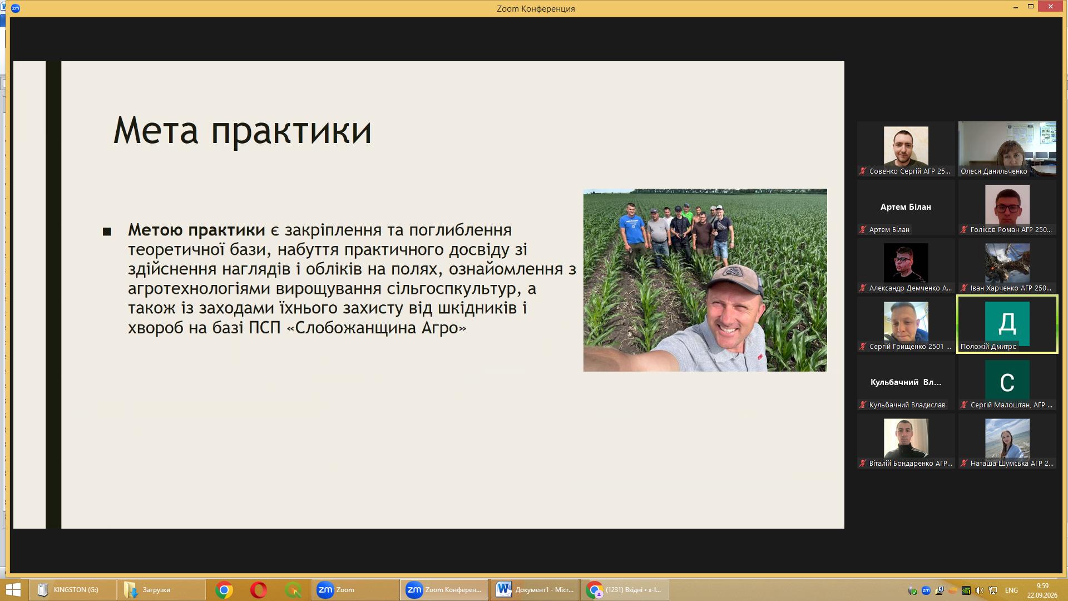Image resolution: width=1068 pixels, height=601 pixels.
Task: Launch Opera browser from the taskbar
Action: point(259,590)
